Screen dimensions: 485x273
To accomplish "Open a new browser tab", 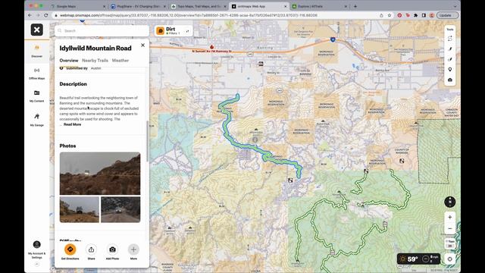I will [355, 6].
